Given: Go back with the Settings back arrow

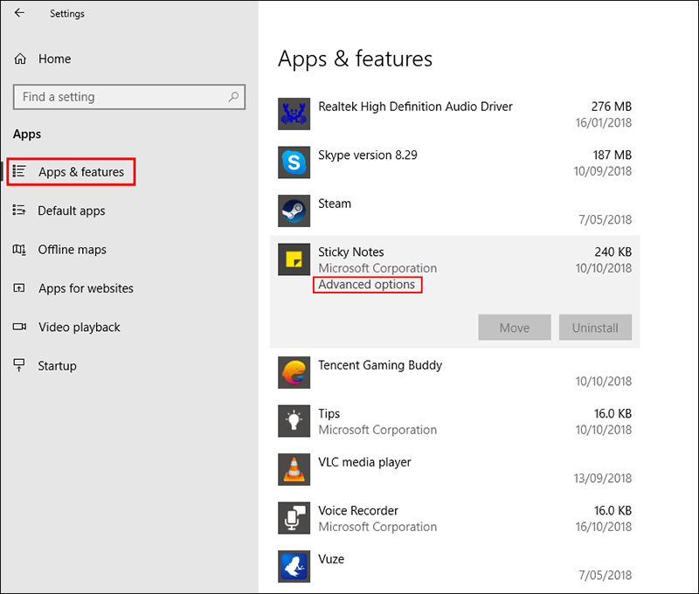Looking at the screenshot, I should point(19,13).
